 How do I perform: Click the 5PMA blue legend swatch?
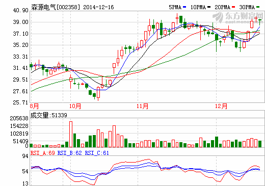point(184,7)
